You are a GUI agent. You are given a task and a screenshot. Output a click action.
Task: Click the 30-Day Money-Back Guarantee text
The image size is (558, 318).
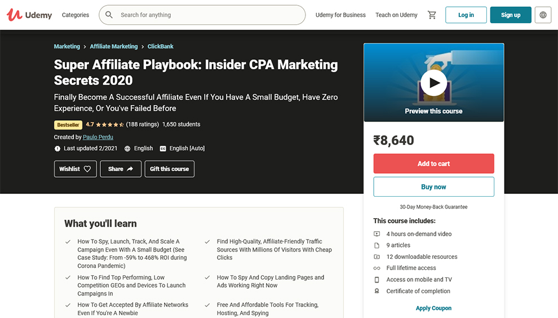[x=433, y=207]
